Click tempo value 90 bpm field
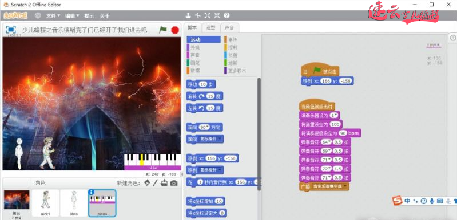The width and height of the screenshot is (457, 220). 343,133
